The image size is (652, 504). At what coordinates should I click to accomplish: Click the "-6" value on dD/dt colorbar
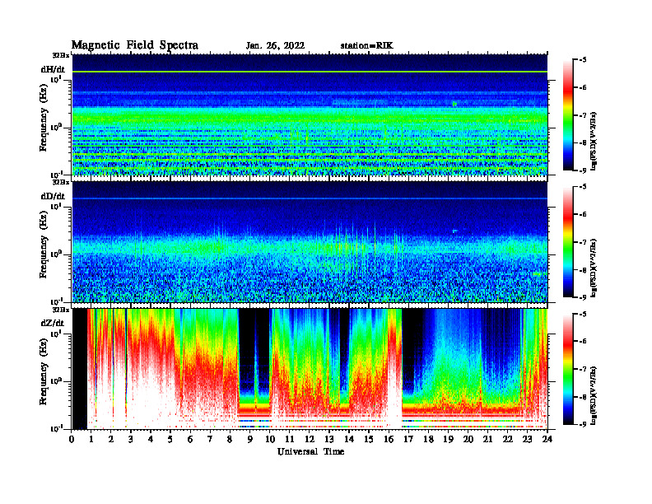(x=583, y=214)
